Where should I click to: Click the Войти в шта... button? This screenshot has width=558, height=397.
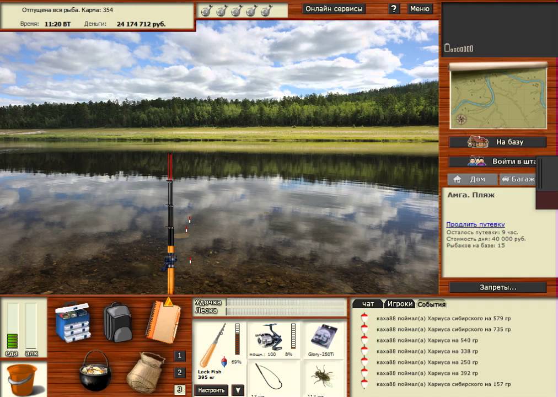492,161
